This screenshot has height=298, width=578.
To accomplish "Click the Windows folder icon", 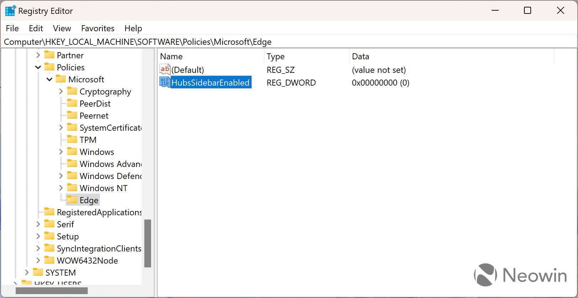I will click(72, 151).
